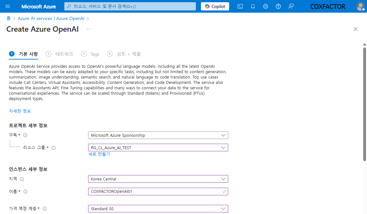Viewport: 367px width, 214px height.
Task: Click the Microsoft Azure logo
Action: point(39,7)
